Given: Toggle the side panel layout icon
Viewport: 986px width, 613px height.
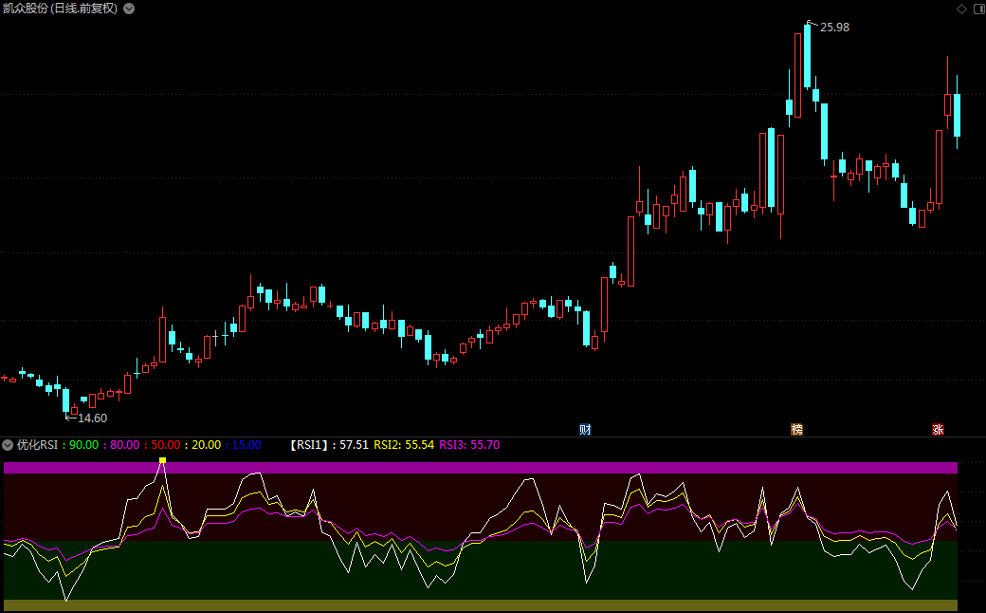Looking at the screenshot, I should coord(977,9).
